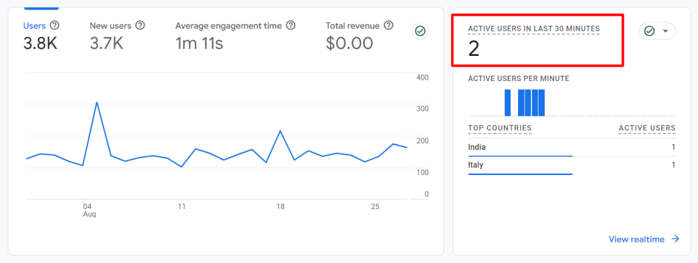Click the 3.8K Users value

click(40, 43)
